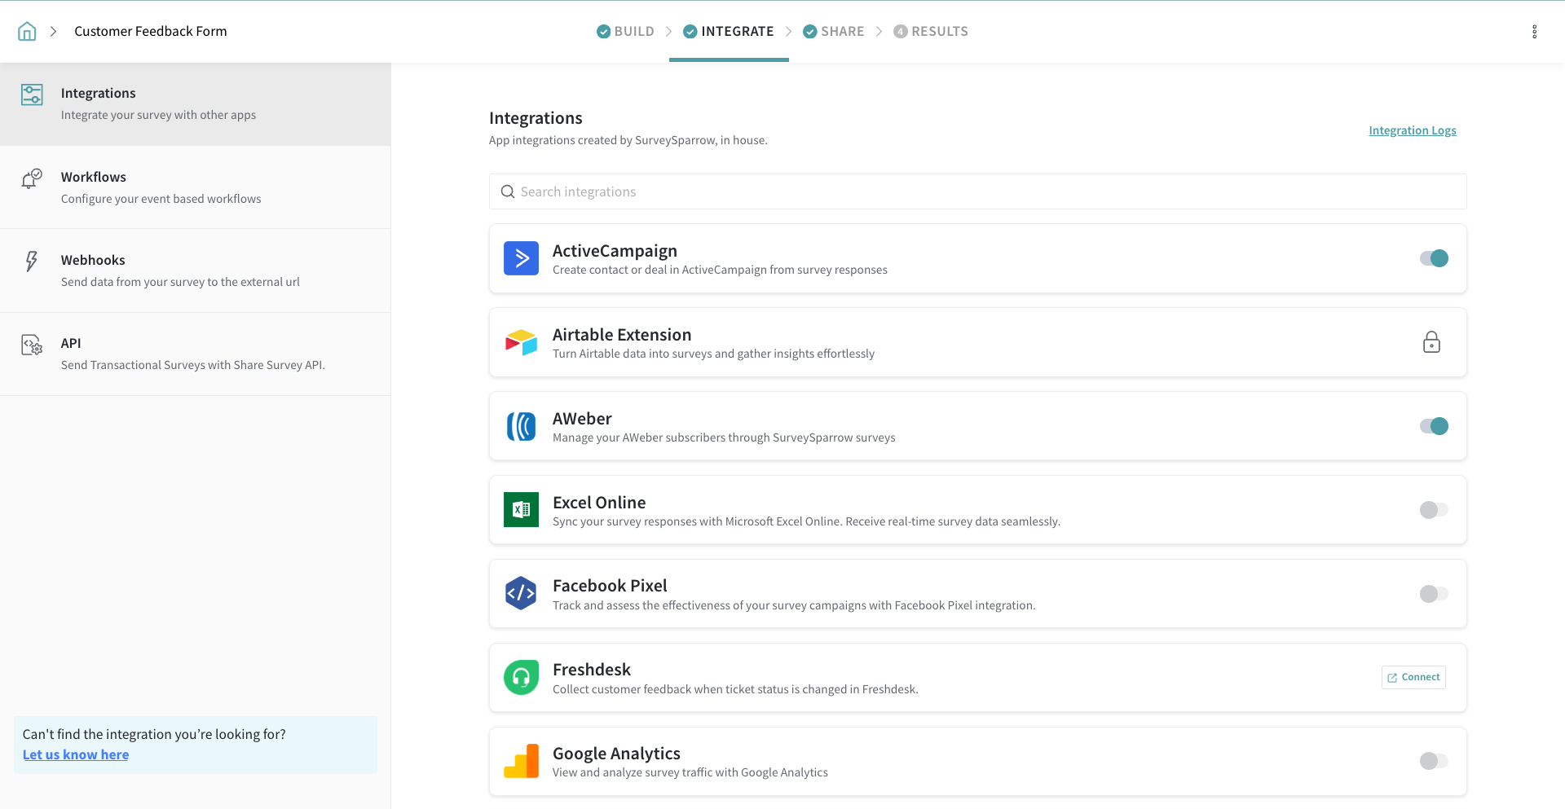The image size is (1565, 809).
Task: Click the home icon in the breadcrumb
Action: pyautogui.click(x=27, y=32)
